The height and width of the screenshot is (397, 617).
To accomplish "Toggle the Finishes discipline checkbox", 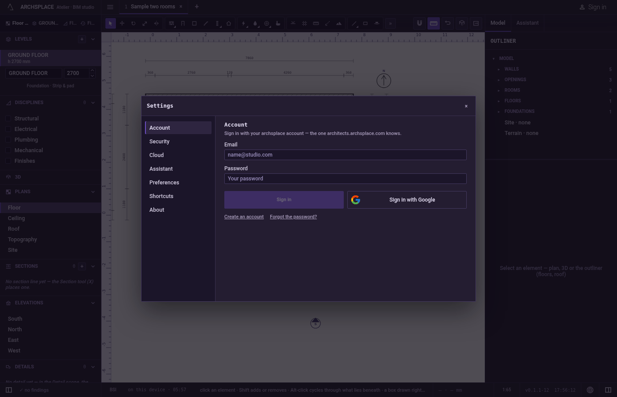I will click(x=8, y=161).
